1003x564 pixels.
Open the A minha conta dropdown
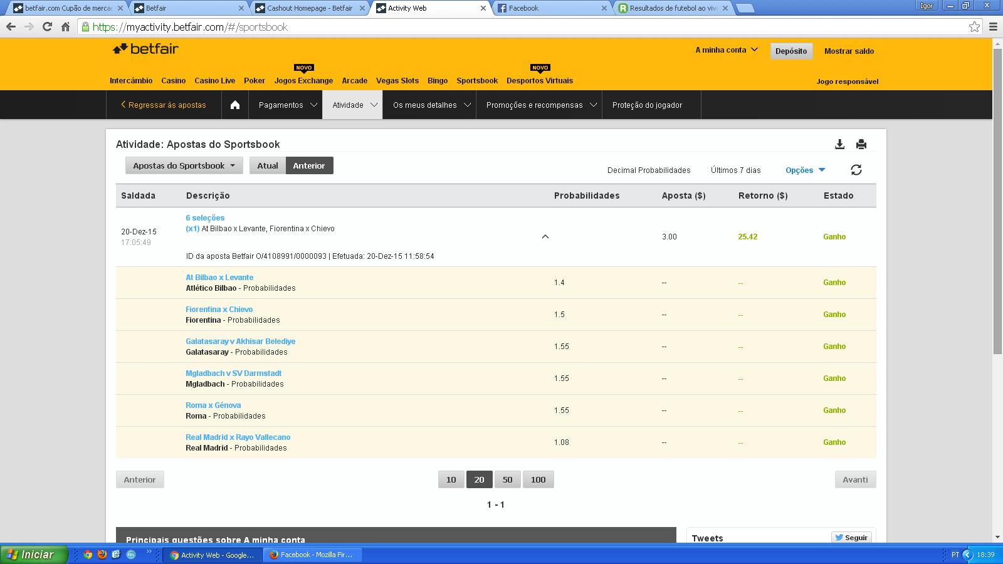click(x=727, y=50)
